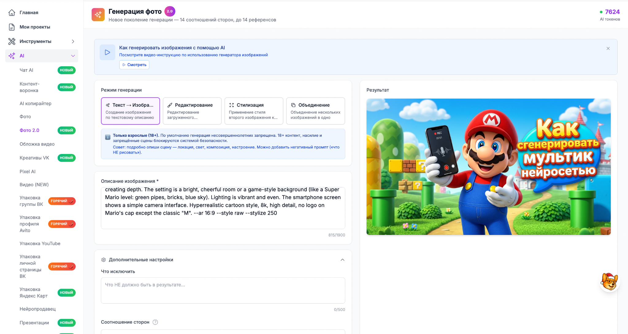Open the generated Mario result image
The height and width of the screenshot is (334, 628).
click(488, 167)
